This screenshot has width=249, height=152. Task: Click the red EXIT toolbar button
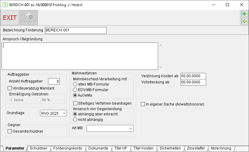10,18
